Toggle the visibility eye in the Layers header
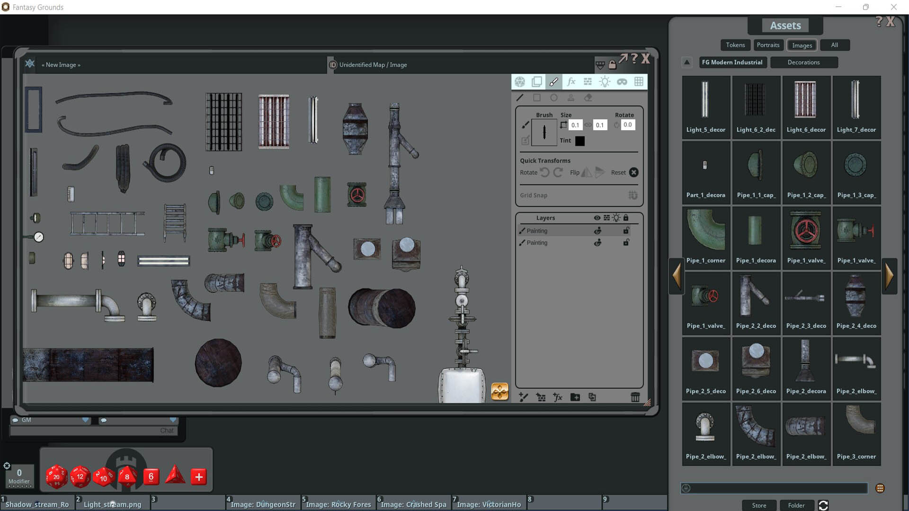Screen dimensions: 909x511 pyautogui.click(x=597, y=218)
